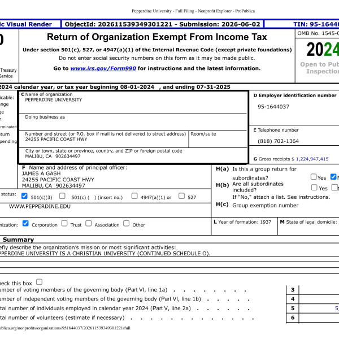
Task: Click the form title Return of Organization Exempt
Action: (157, 37)
